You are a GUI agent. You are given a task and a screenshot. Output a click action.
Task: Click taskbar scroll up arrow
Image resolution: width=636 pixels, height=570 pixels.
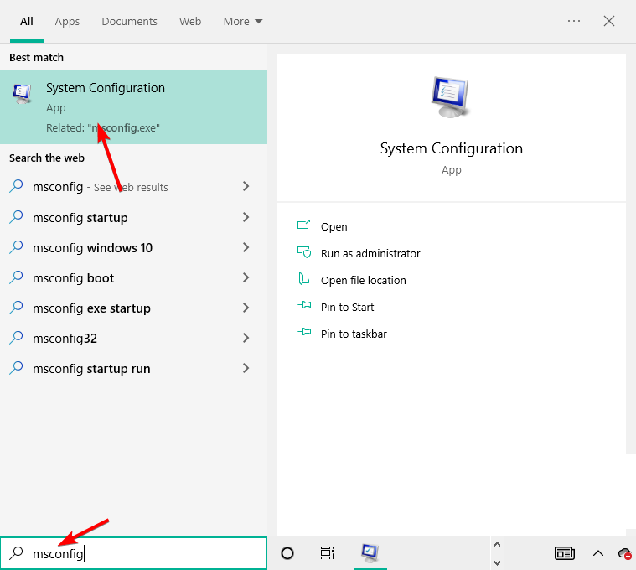click(497, 545)
